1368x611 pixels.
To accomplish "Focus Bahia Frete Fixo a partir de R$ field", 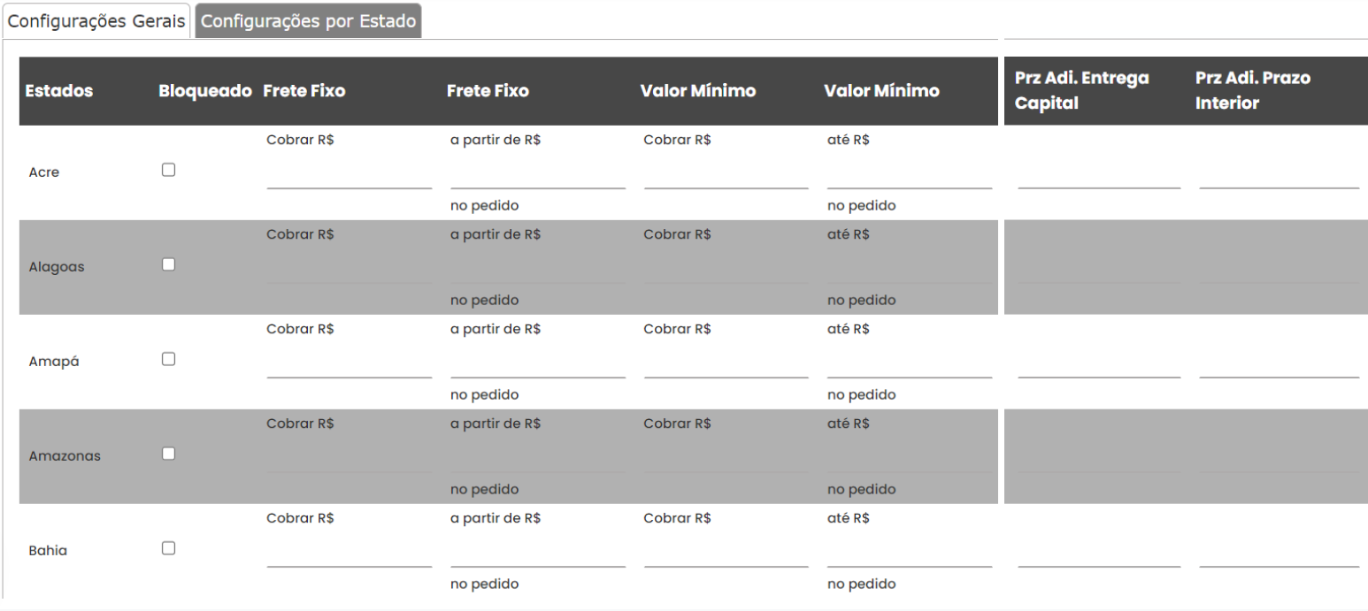I will (x=538, y=554).
